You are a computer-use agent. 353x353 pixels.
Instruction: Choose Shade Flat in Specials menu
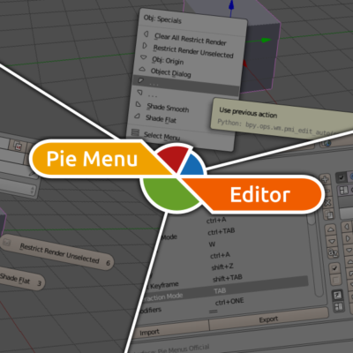(161, 119)
